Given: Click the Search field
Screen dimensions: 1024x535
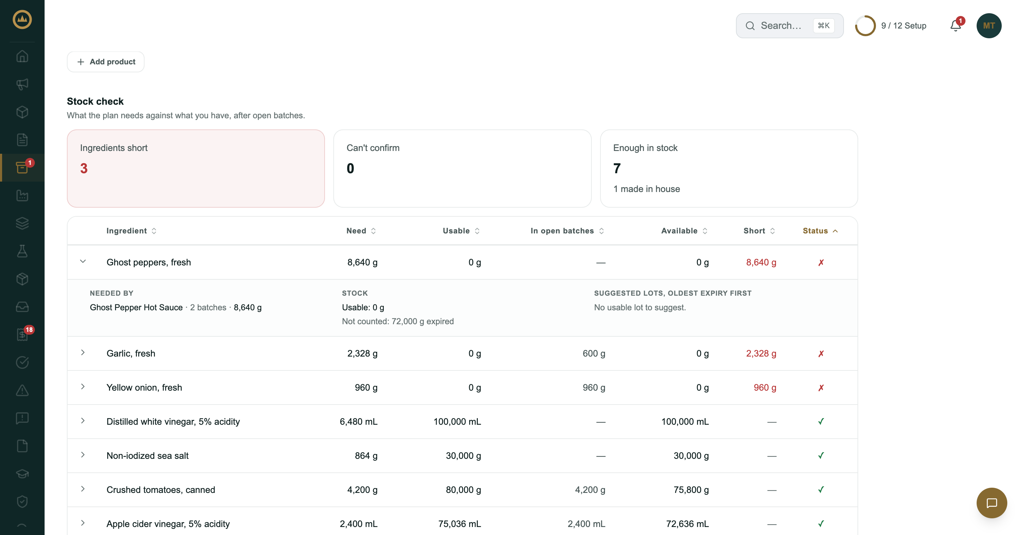Looking at the screenshot, I should click(x=790, y=26).
